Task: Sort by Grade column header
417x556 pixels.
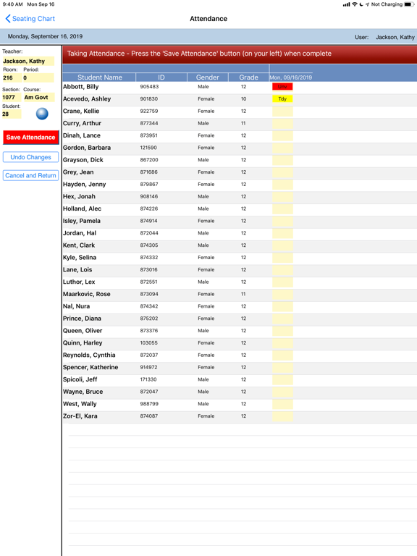Action: click(x=248, y=77)
